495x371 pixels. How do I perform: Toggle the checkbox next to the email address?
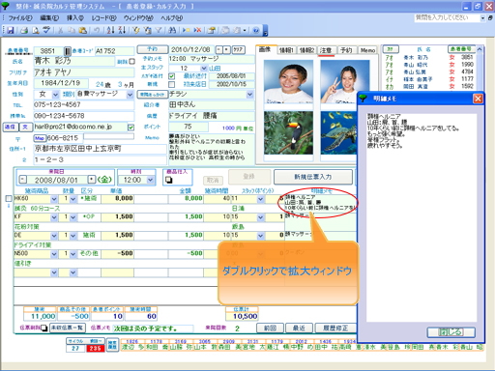(131, 128)
